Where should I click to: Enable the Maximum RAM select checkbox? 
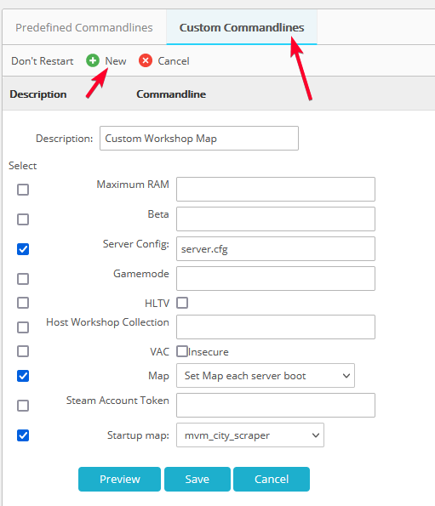pos(23,190)
